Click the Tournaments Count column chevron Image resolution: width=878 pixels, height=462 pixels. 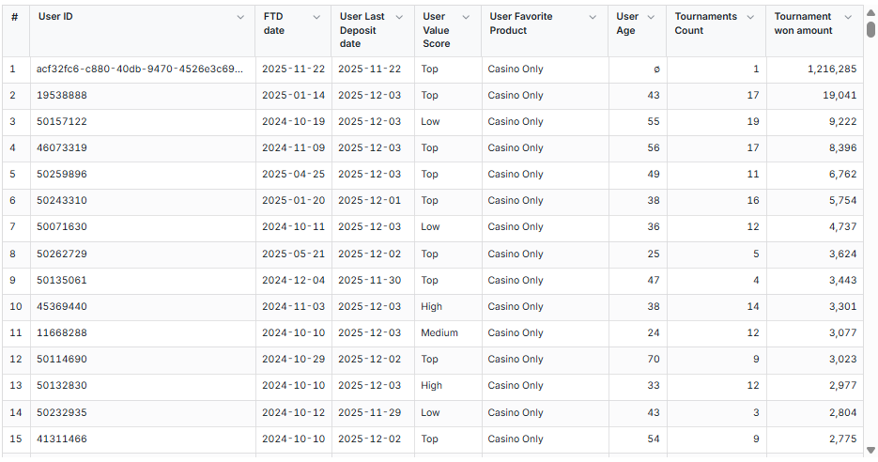point(751,17)
